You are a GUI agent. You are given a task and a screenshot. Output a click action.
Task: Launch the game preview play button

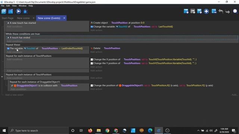[18, 12]
